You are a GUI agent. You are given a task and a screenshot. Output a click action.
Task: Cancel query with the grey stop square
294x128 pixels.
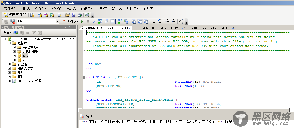point(88,22)
